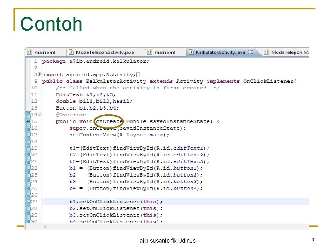Click the t3 findViewById editText3 line
Screen dimensions: 335x251
pos(139,162)
